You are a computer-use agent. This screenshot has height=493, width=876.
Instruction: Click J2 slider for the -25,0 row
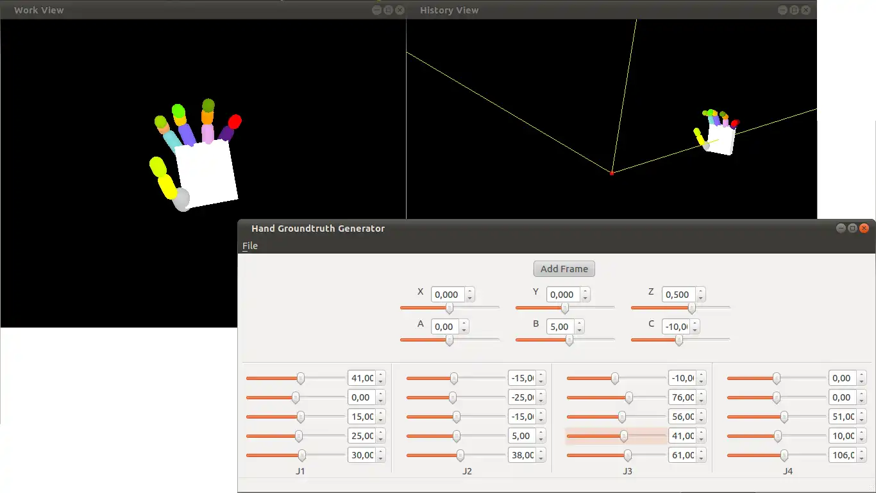[456, 397]
